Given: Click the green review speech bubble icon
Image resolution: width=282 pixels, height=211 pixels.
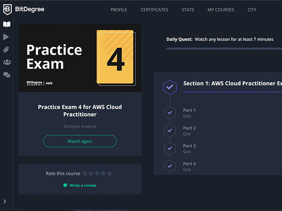Looking at the screenshot, I should coord(65,186).
